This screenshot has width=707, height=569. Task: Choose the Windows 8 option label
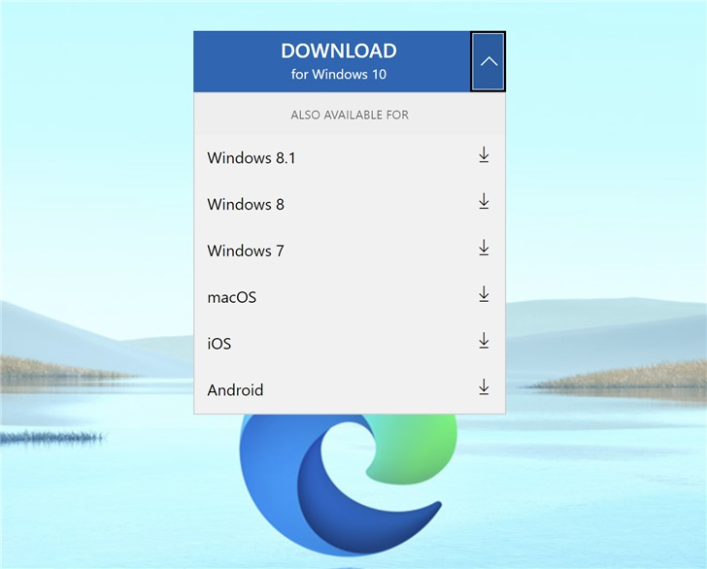(x=246, y=204)
